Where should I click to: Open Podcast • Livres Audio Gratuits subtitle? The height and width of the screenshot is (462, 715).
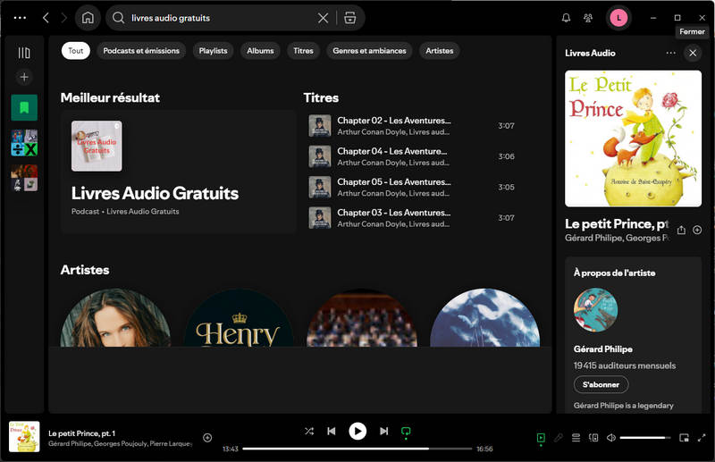coord(125,211)
